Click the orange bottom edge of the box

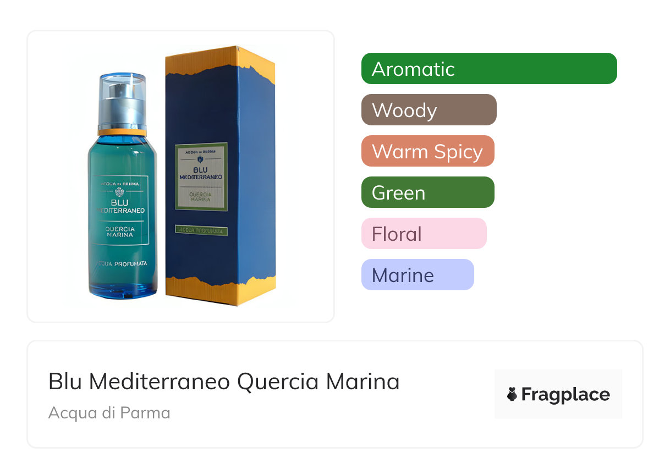point(220,291)
